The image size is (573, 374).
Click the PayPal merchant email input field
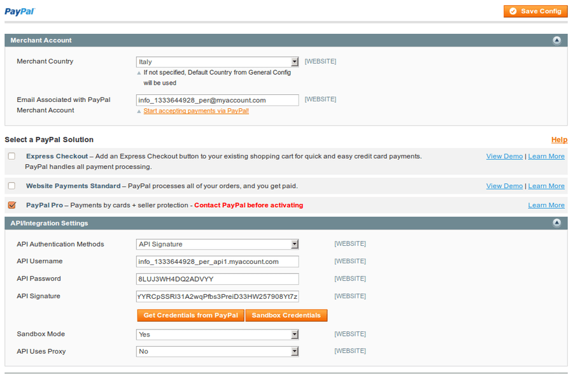218,100
